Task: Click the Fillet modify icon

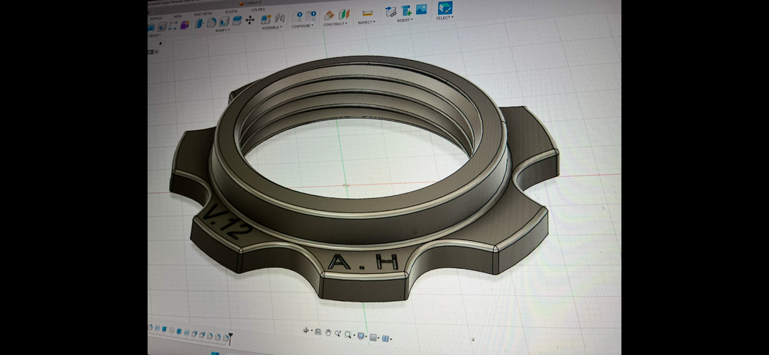Action: click(x=211, y=22)
